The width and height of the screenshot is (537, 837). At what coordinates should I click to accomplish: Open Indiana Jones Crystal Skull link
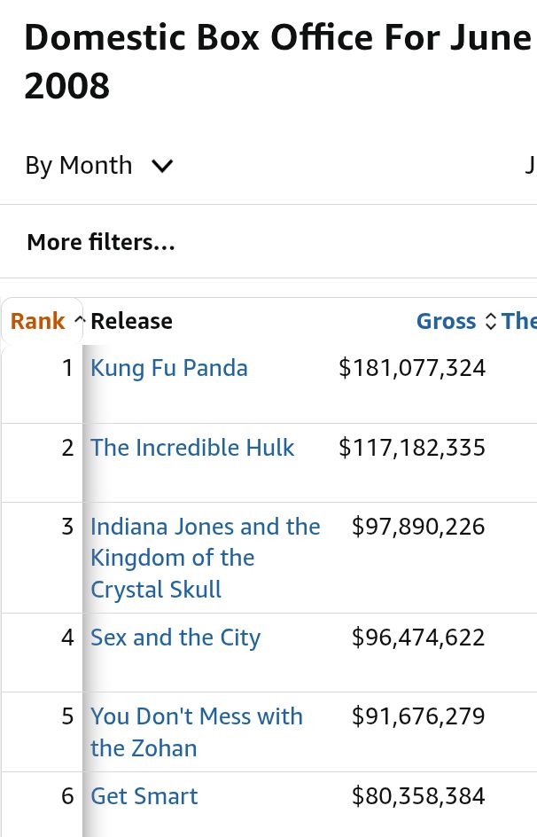[206, 558]
